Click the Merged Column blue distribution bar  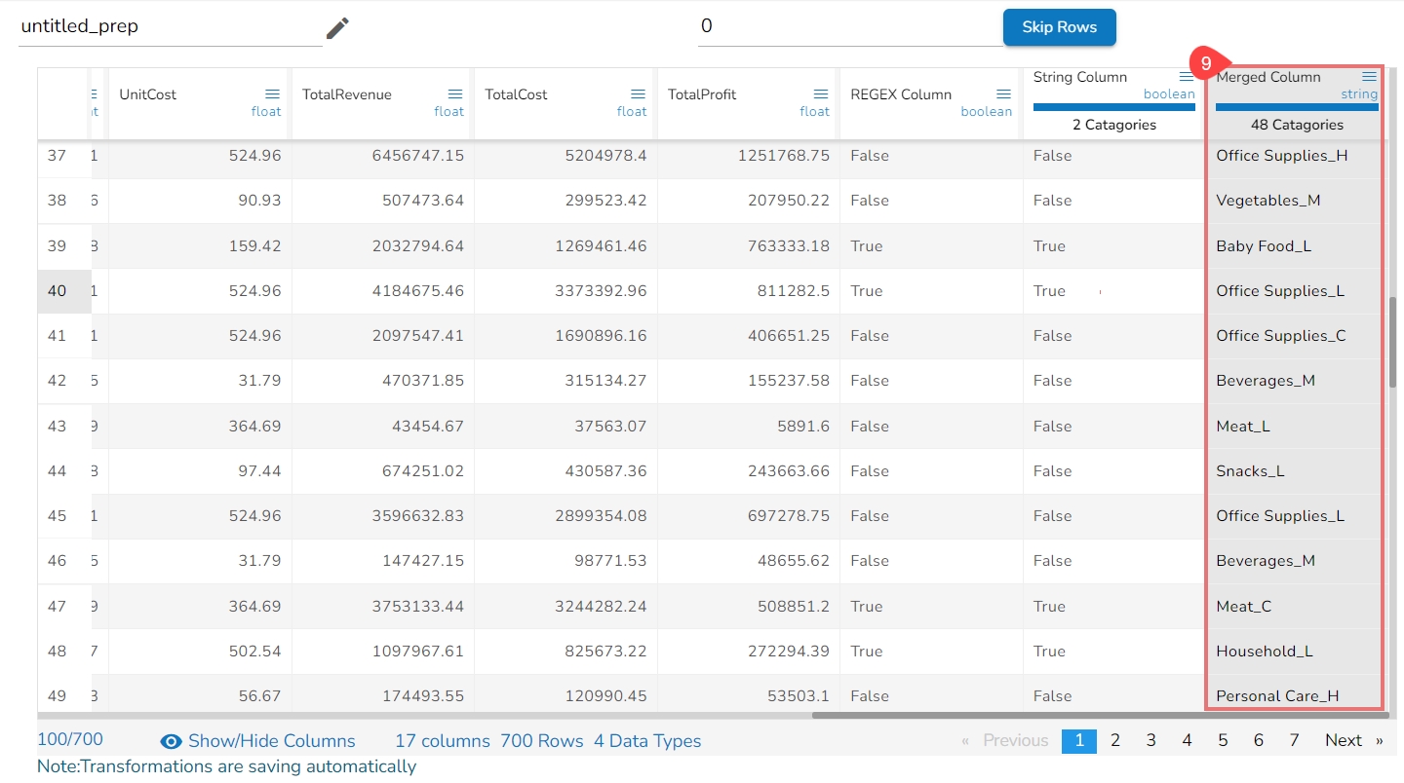tap(1297, 107)
